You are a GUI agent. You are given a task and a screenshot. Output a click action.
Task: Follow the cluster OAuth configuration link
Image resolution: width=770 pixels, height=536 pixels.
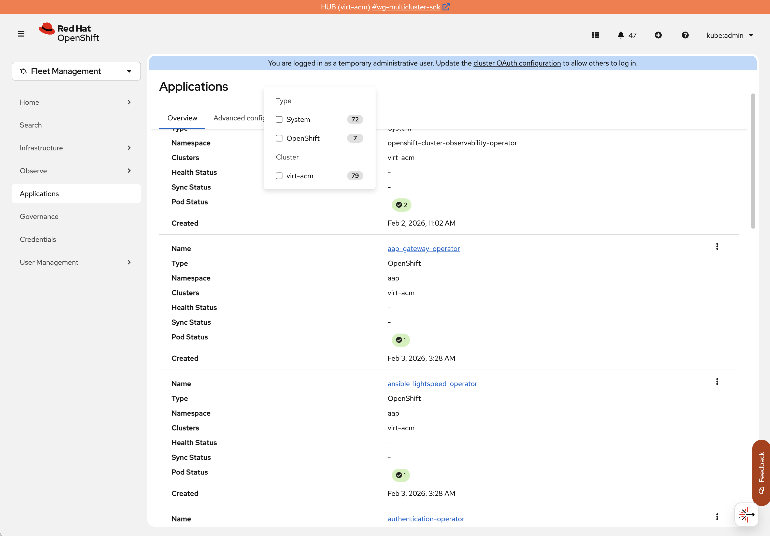point(517,63)
